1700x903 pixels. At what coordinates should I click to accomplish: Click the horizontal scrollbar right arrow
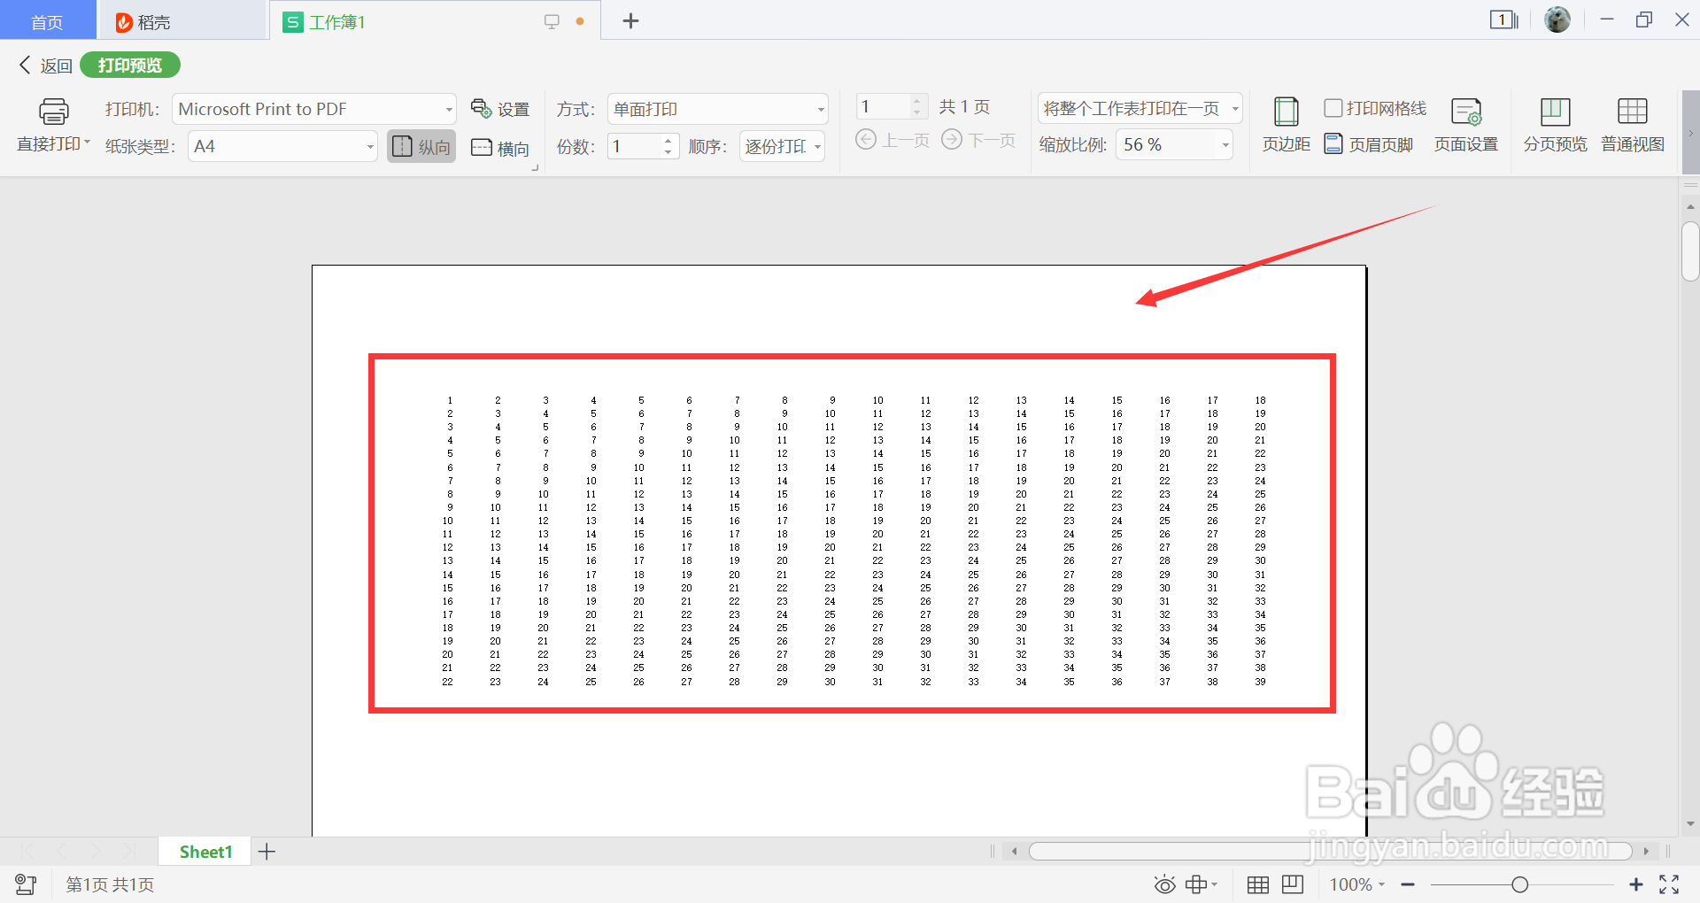[1646, 851]
